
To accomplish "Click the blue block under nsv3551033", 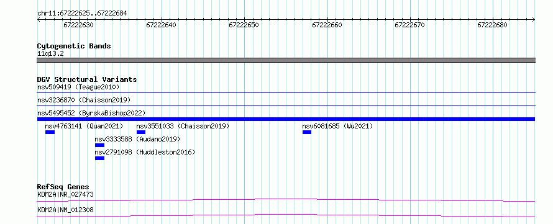I will pos(141,132).
